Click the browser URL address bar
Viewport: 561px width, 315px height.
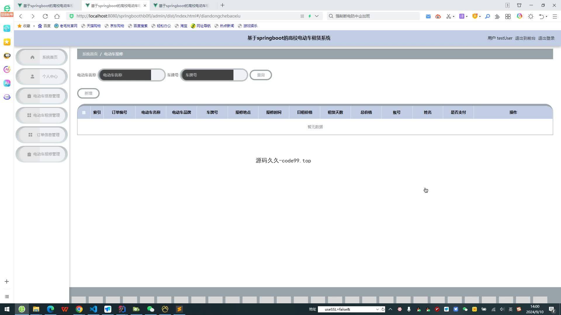tap(187, 16)
